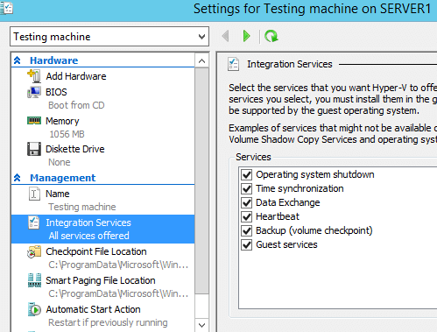This screenshot has width=437, height=332.
Task: Click the BIOS computer icon
Action: 34,92
